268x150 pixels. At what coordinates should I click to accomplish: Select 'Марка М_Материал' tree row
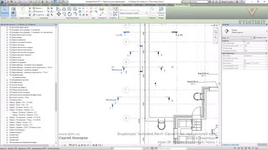click(17, 130)
